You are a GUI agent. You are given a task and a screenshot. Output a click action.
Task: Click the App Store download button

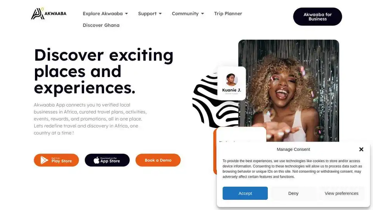(107, 160)
